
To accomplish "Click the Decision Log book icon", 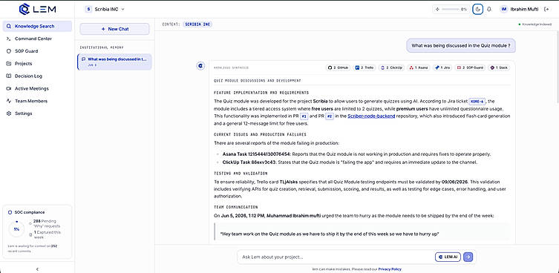I will 9,76.
